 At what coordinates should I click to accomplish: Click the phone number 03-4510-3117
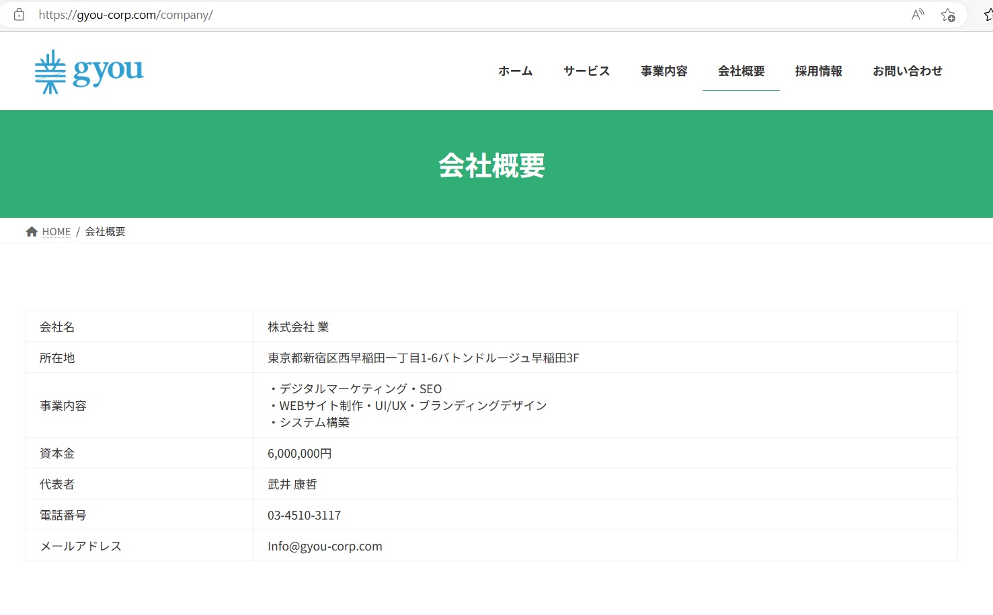[304, 516]
